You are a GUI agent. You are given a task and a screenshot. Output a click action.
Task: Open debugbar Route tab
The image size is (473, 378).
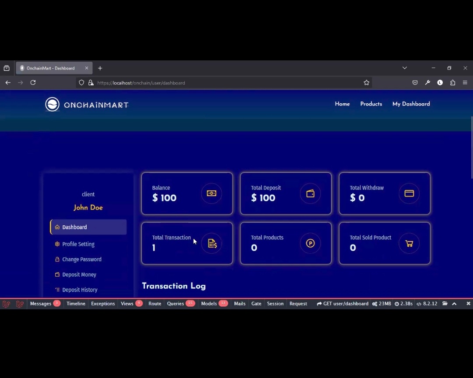point(155,304)
